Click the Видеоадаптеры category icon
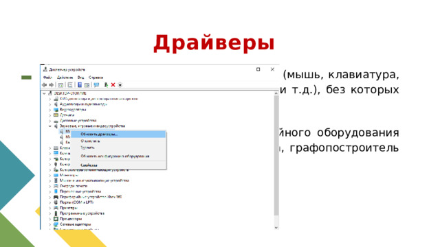The height and width of the screenshot is (247, 440). (56, 110)
